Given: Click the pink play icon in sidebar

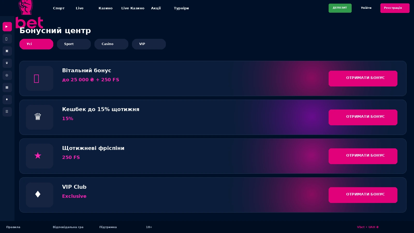Looking at the screenshot, I should click(7, 27).
